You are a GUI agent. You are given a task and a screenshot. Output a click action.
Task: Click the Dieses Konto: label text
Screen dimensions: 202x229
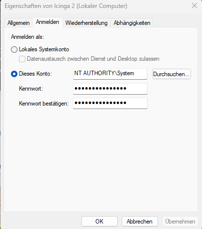click(x=35, y=74)
